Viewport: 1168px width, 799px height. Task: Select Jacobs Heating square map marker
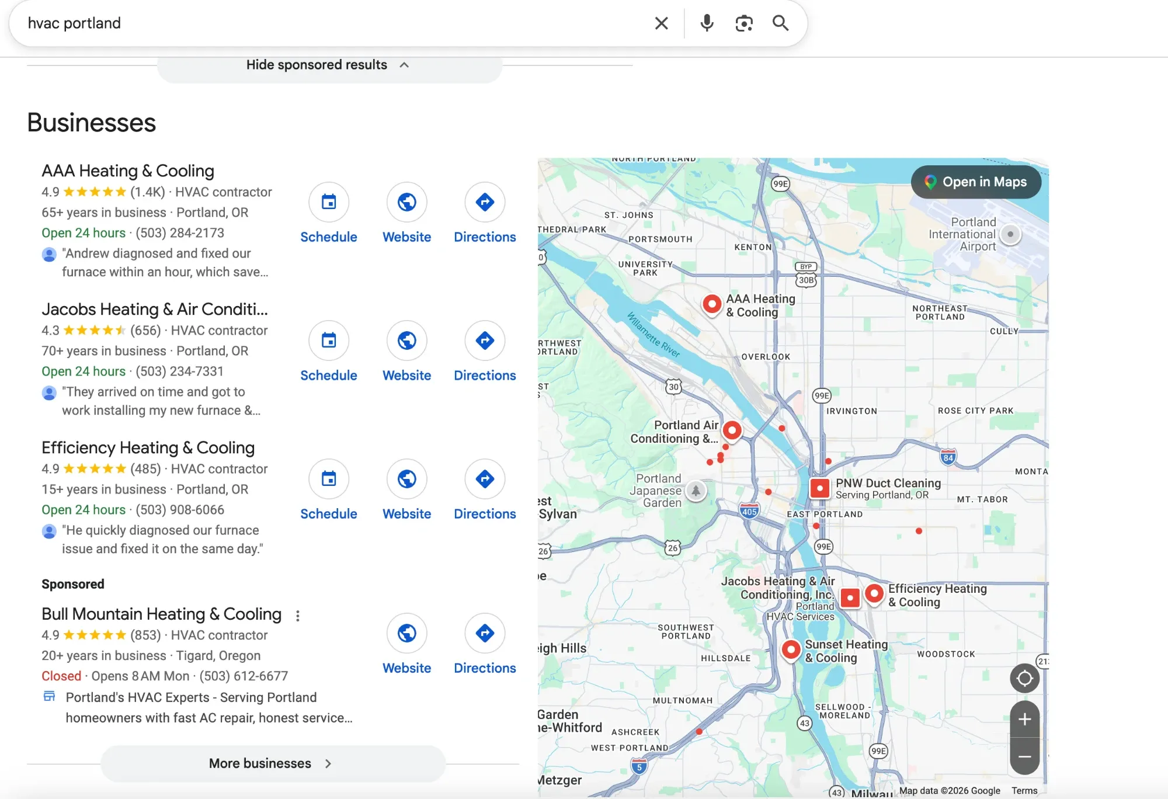click(850, 597)
